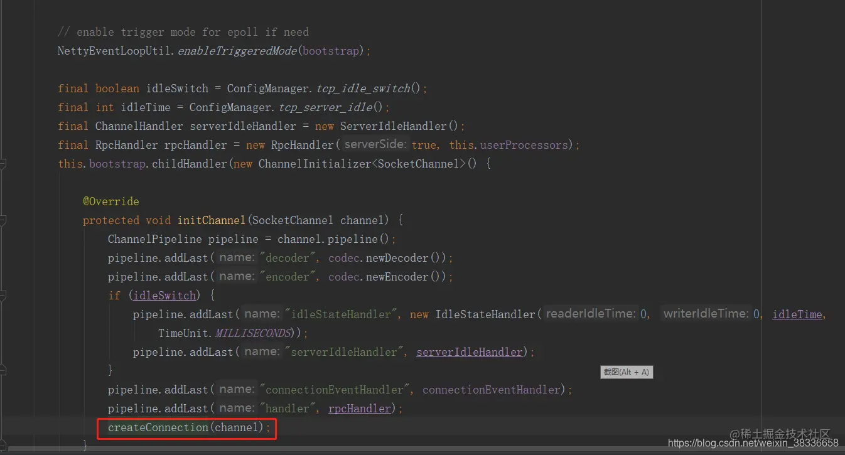Collapse the fold marker beside the if (idleSwitch) line
Viewport: 845px width, 455px height.
tap(3, 296)
